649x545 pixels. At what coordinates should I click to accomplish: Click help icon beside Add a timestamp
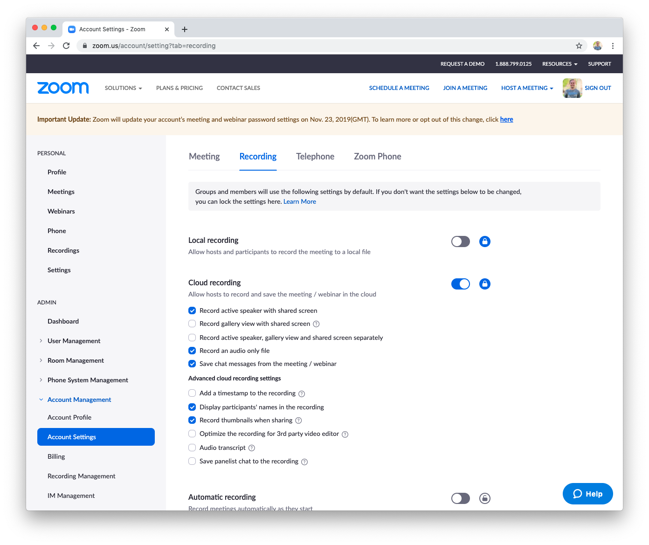(x=302, y=394)
